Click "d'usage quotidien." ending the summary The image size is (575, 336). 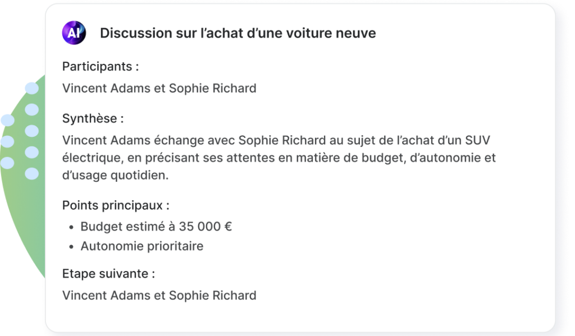click(115, 175)
